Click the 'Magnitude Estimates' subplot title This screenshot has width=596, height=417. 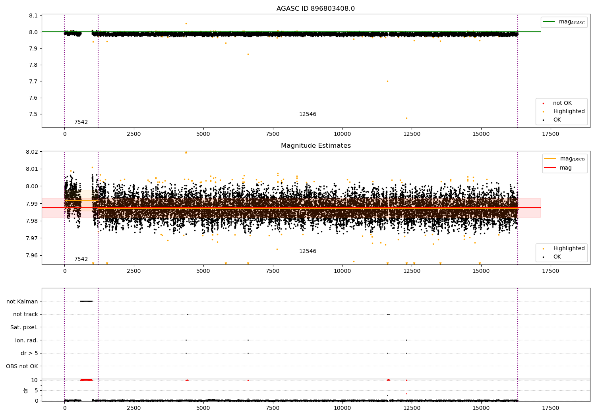315,146
